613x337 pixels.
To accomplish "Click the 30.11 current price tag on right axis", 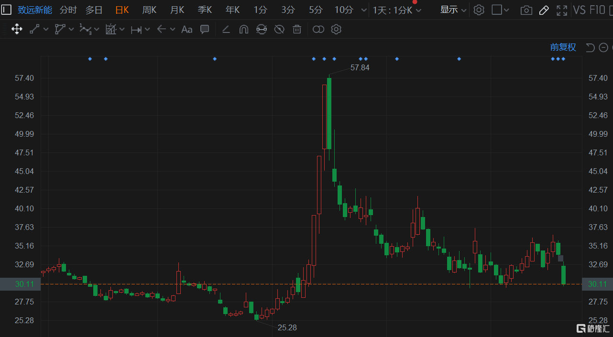I will coord(597,284).
